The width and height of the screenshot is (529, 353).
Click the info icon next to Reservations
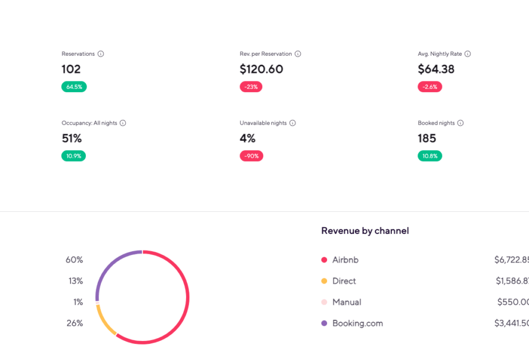point(101,54)
